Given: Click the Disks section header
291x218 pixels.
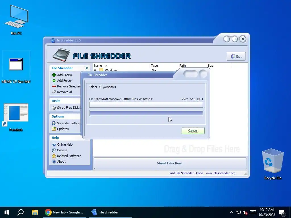Looking at the screenshot, I should pyautogui.click(x=56, y=101).
